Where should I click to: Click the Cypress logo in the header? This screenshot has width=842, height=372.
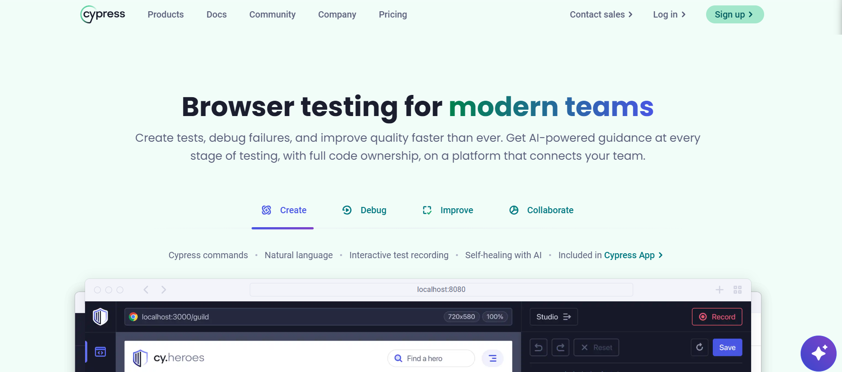point(103,14)
